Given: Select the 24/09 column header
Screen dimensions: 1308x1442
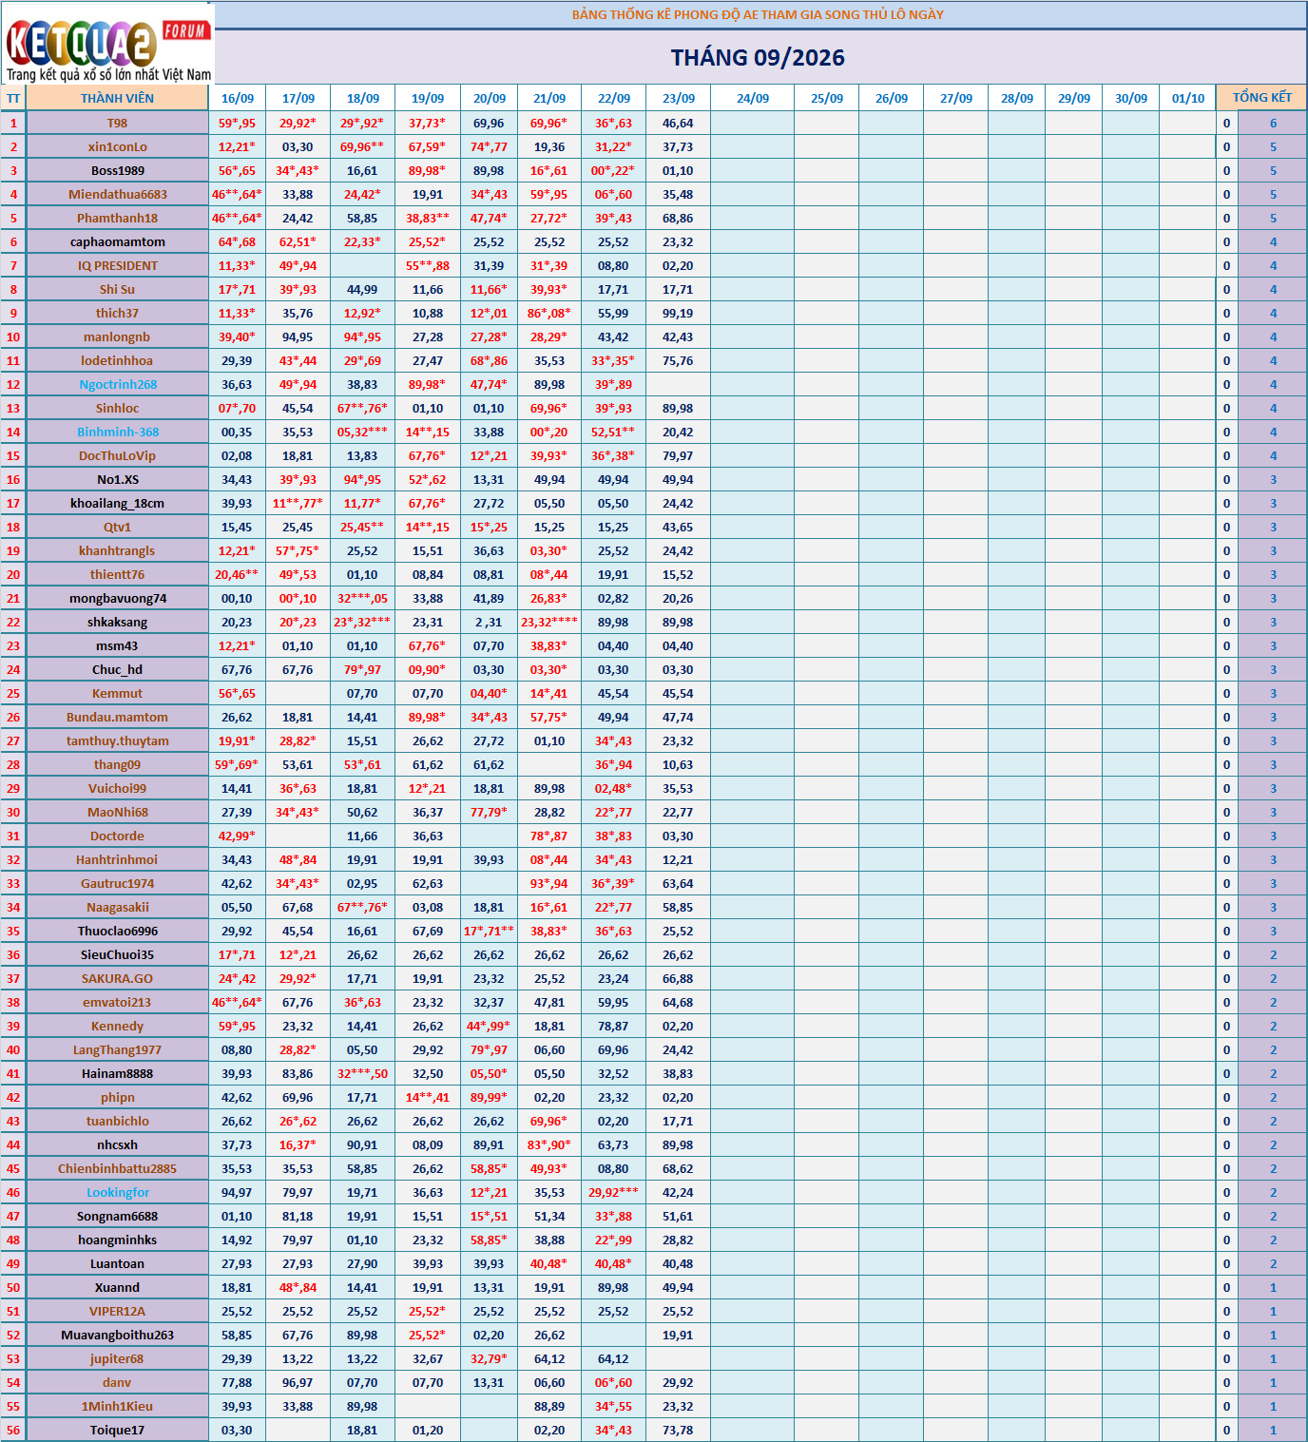Looking at the screenshot, I should 753,98.
